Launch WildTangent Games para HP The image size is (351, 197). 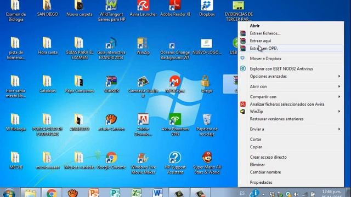[x=111, y=10]
